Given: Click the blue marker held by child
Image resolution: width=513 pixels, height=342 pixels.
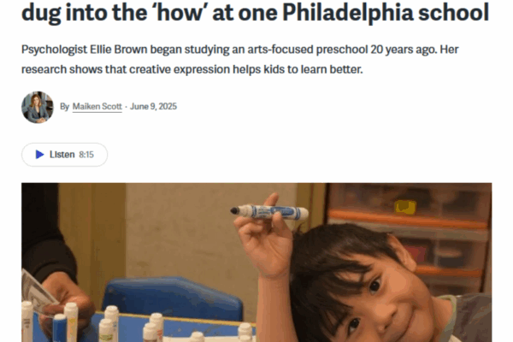Looking at the screenshot, I should coord(269,211).
